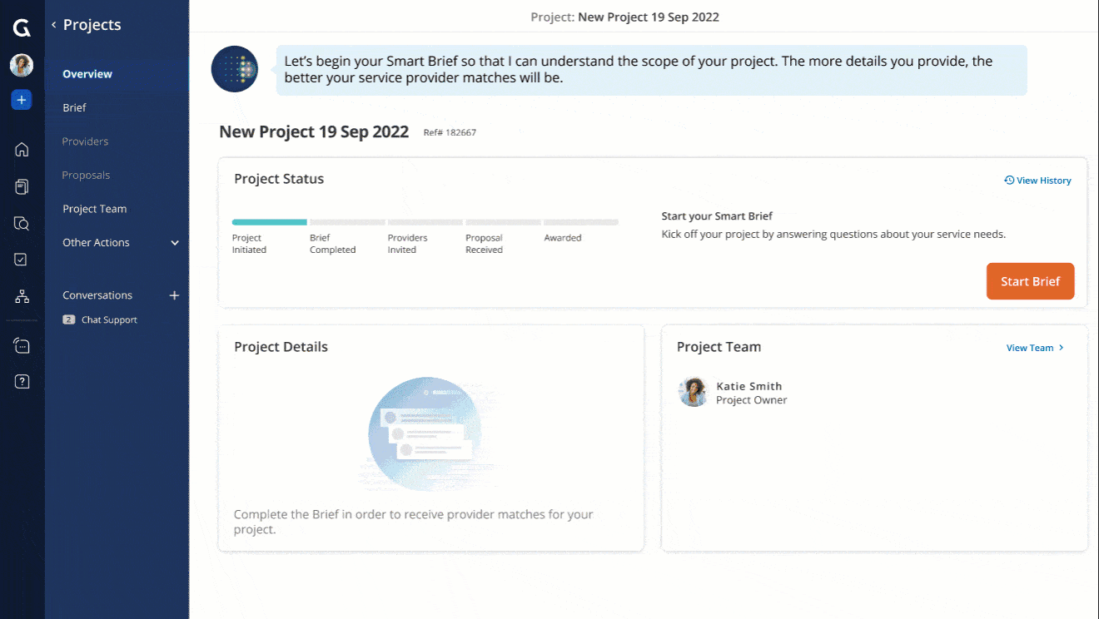The height and width of the screenshot is (619, 1099).
Task: Open the Home icon in the sidebar
Action: click(21, 149)
